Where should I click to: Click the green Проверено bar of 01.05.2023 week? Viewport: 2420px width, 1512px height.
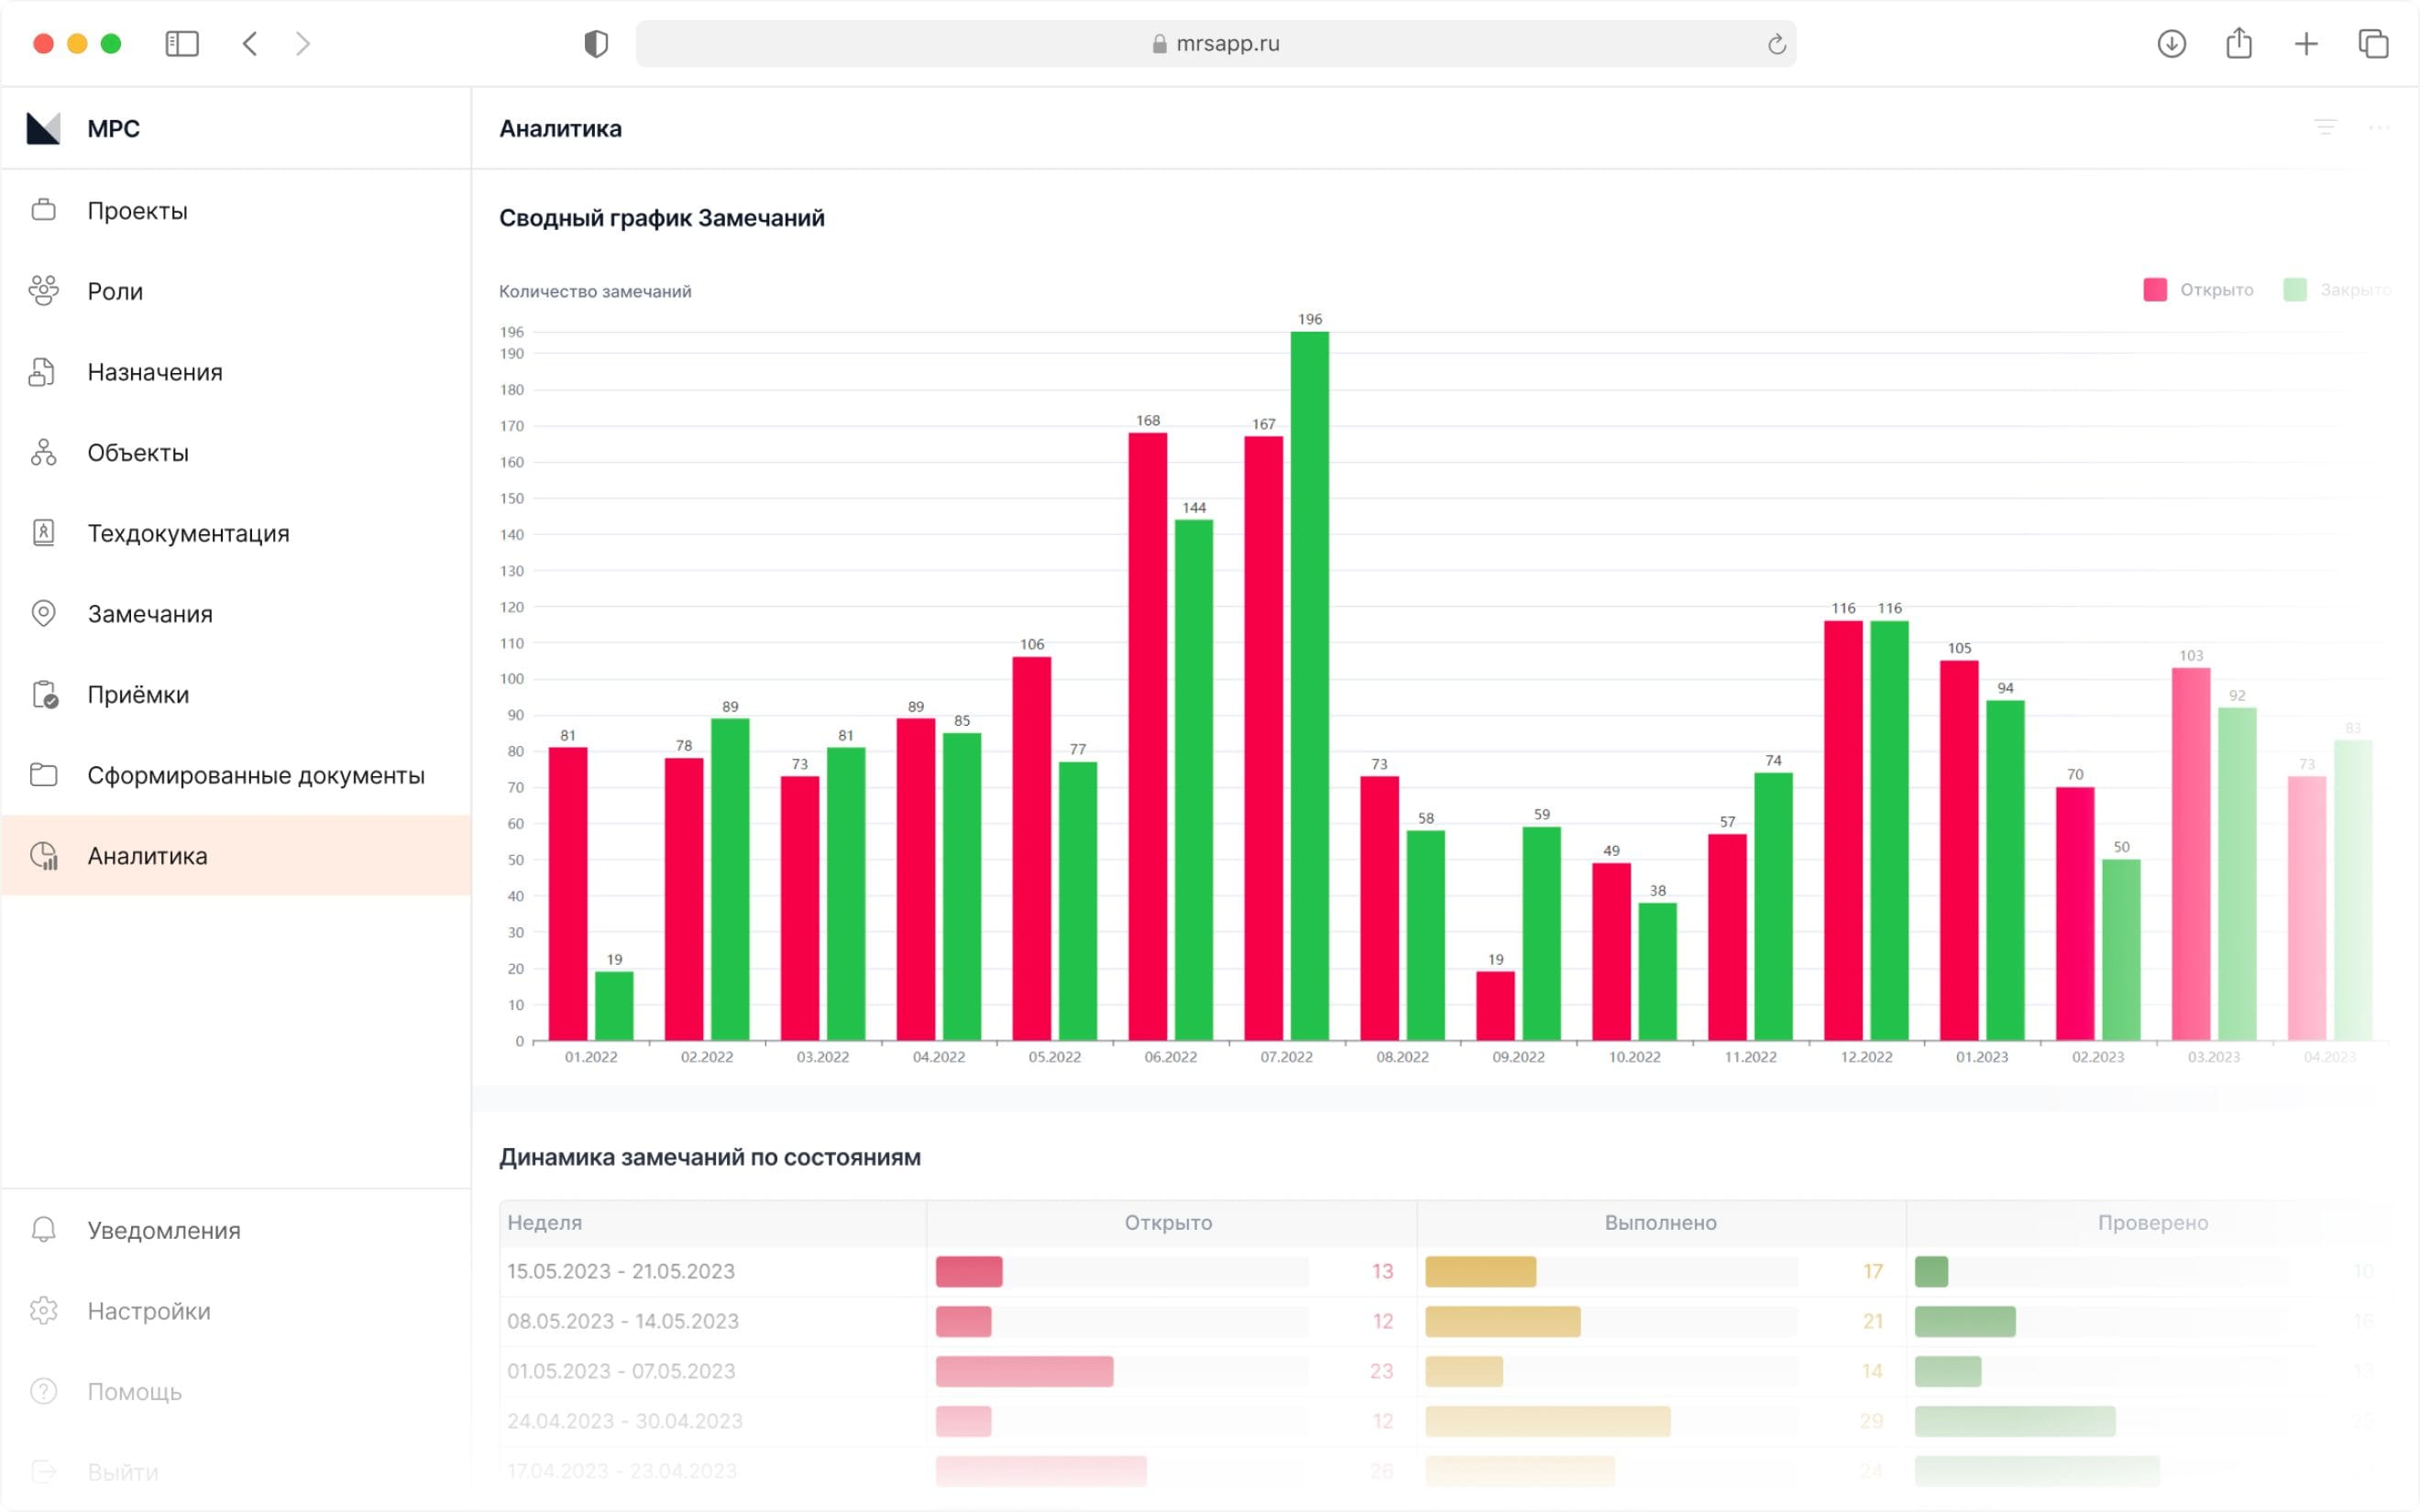(1948, 1371)
